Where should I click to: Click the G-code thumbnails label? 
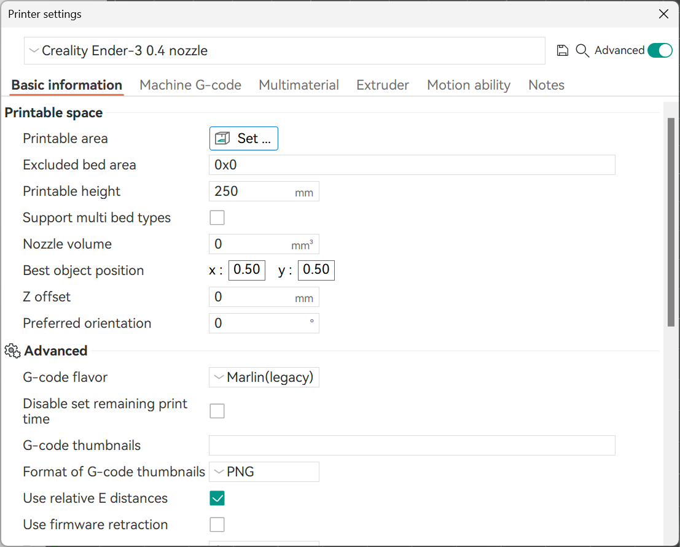pyautogui.click(x=82, y=446)
